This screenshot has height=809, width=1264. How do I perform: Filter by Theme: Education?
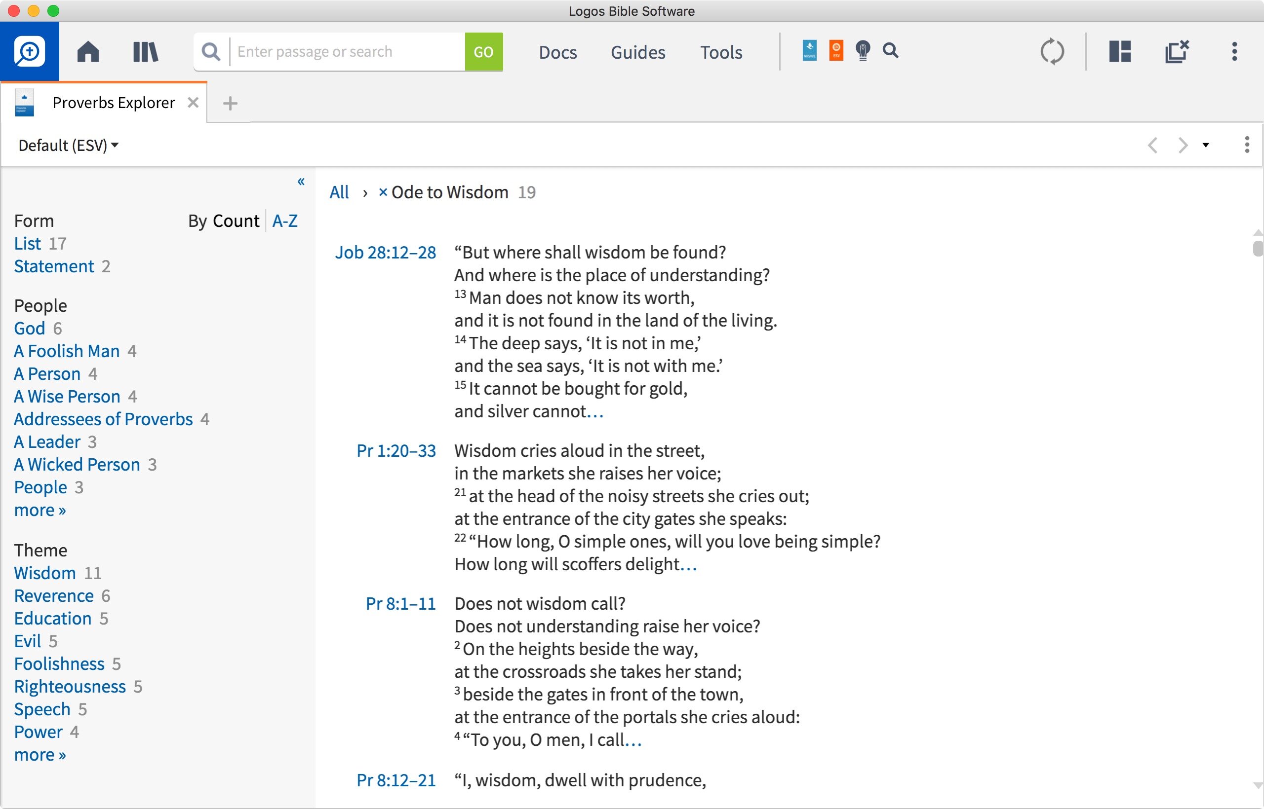[x=53, y=618]
